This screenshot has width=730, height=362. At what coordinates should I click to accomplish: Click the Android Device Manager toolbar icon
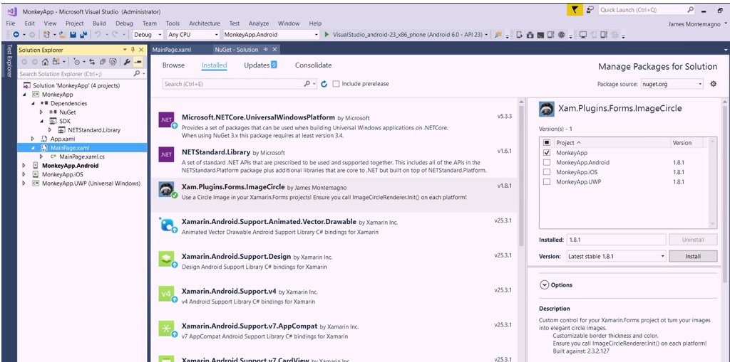[x=519, y=35]
